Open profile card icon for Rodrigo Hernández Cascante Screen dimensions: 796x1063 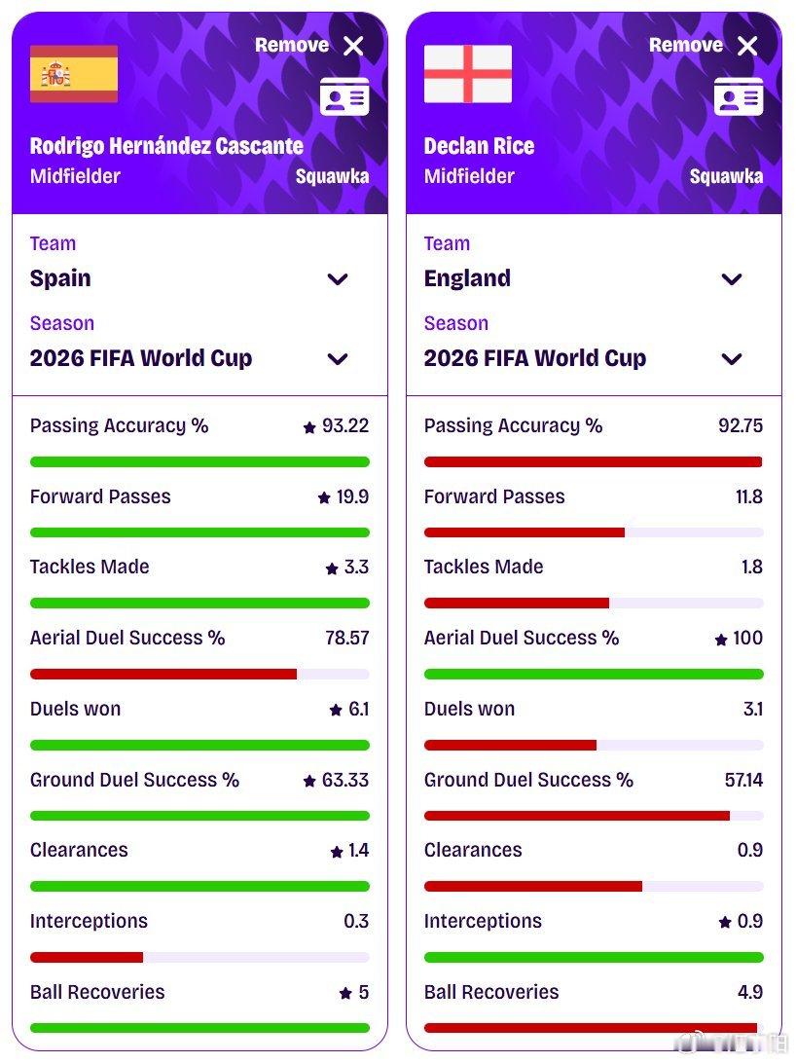[x=344, y=97]
